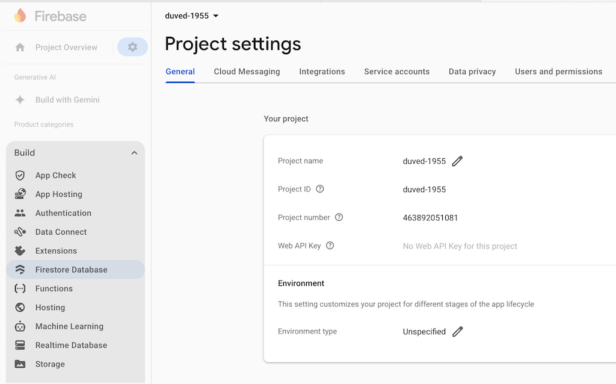Viewport: 616px width, 384px height.
Task: Click the project number value 463892051081
Action: point(430,218)
